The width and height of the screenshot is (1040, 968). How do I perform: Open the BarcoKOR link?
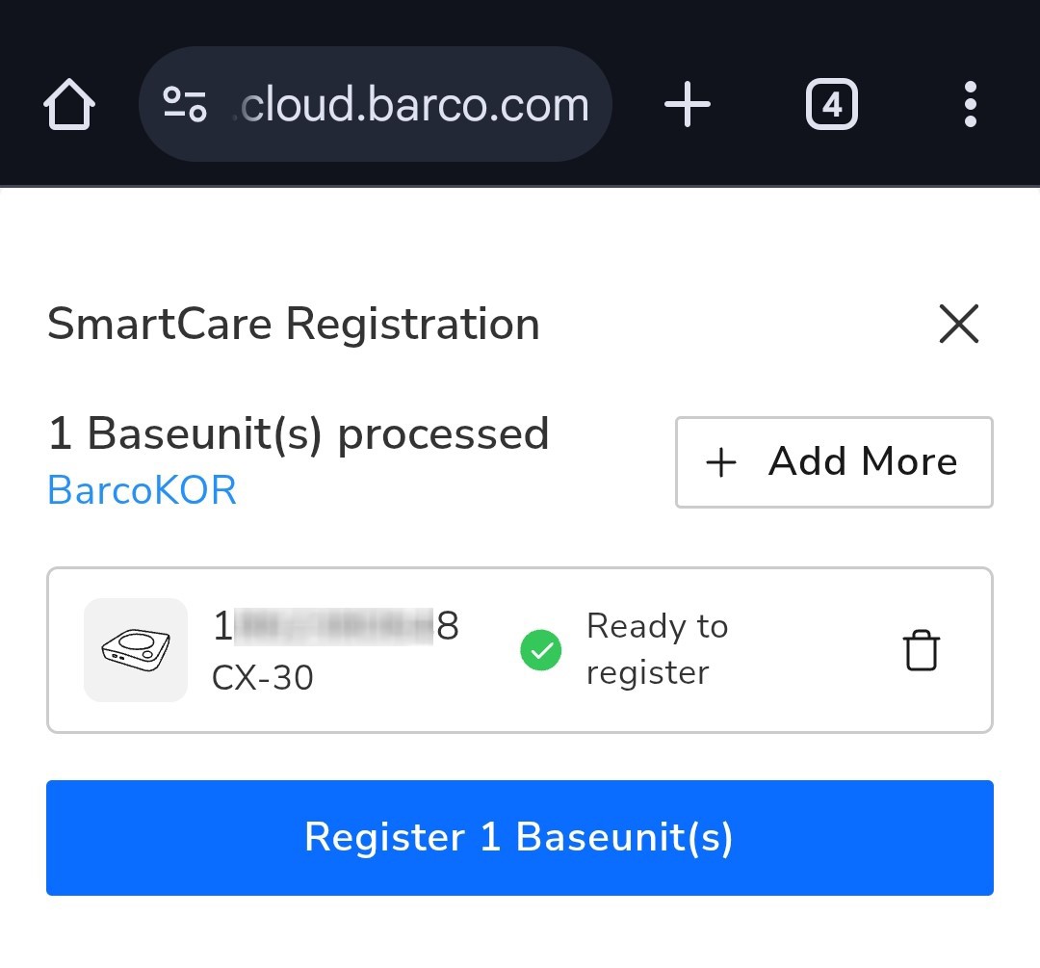click(x=142, y=490)
